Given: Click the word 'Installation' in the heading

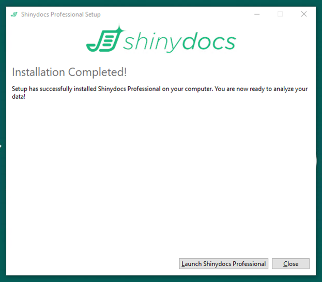Looking at the screenshot, I should (x=39, y=72).
